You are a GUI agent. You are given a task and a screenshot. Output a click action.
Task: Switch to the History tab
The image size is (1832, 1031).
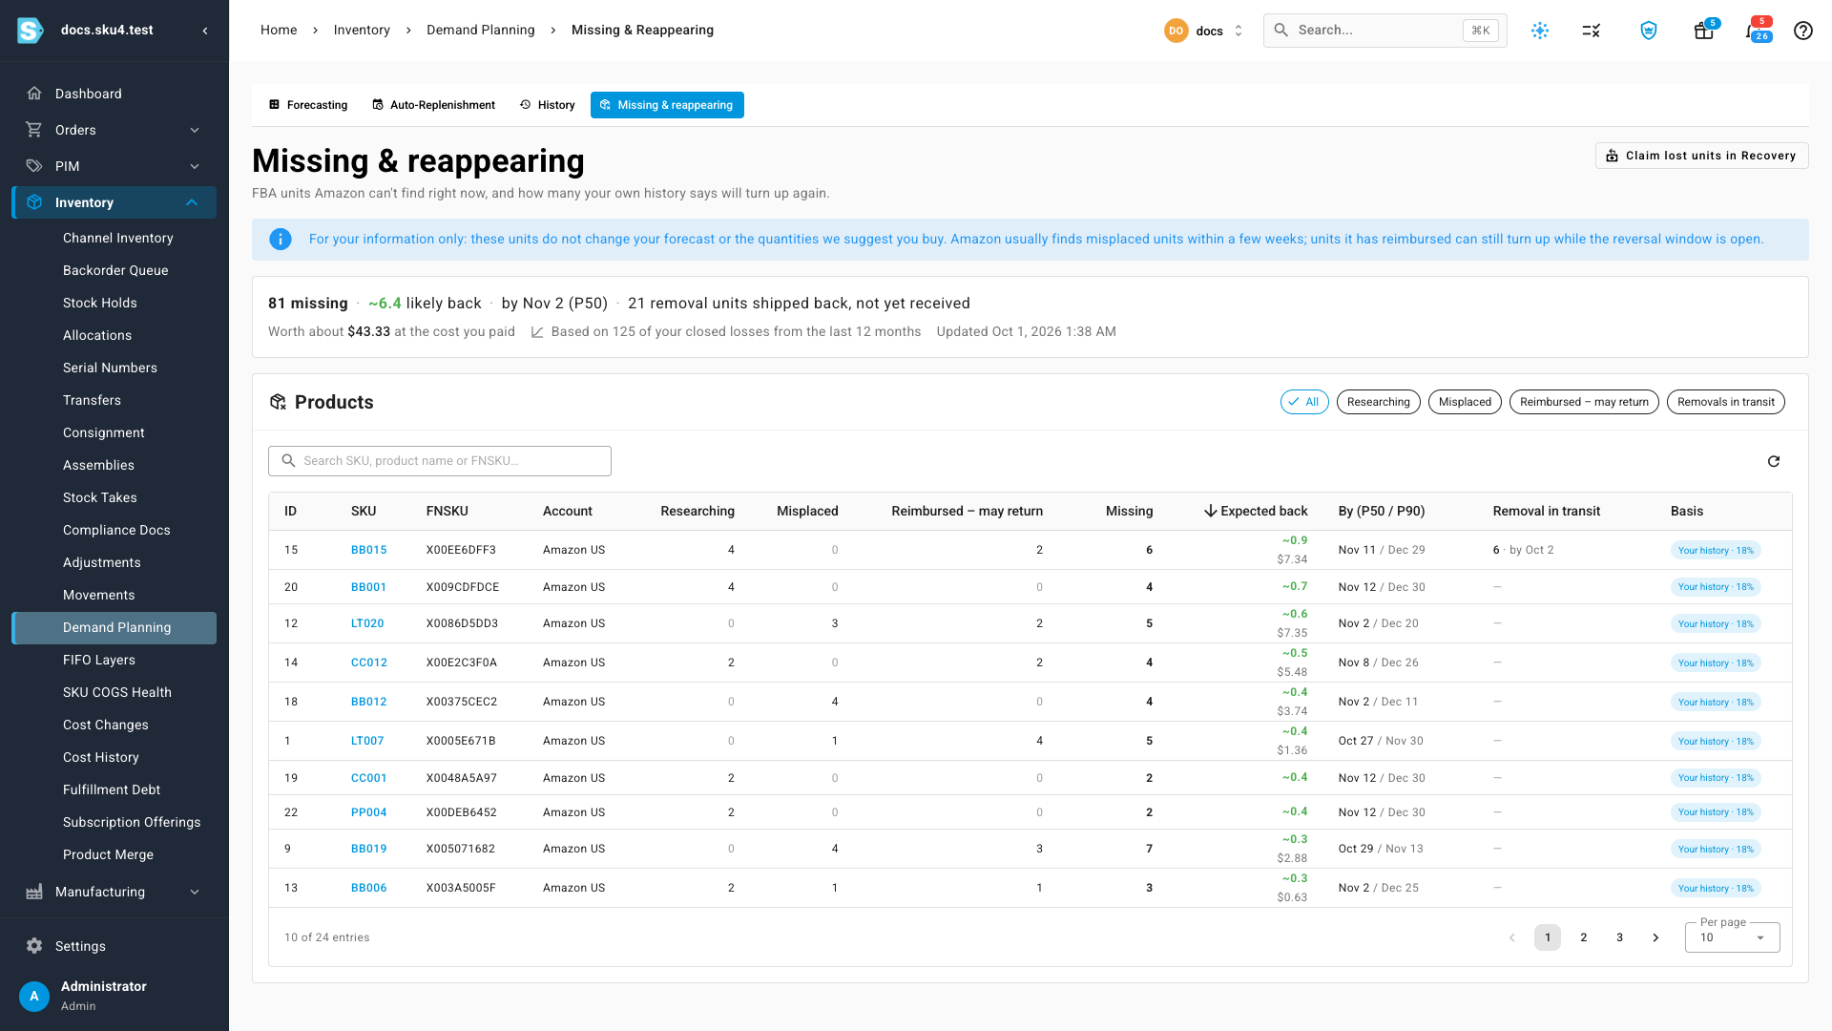pos(548,105)
